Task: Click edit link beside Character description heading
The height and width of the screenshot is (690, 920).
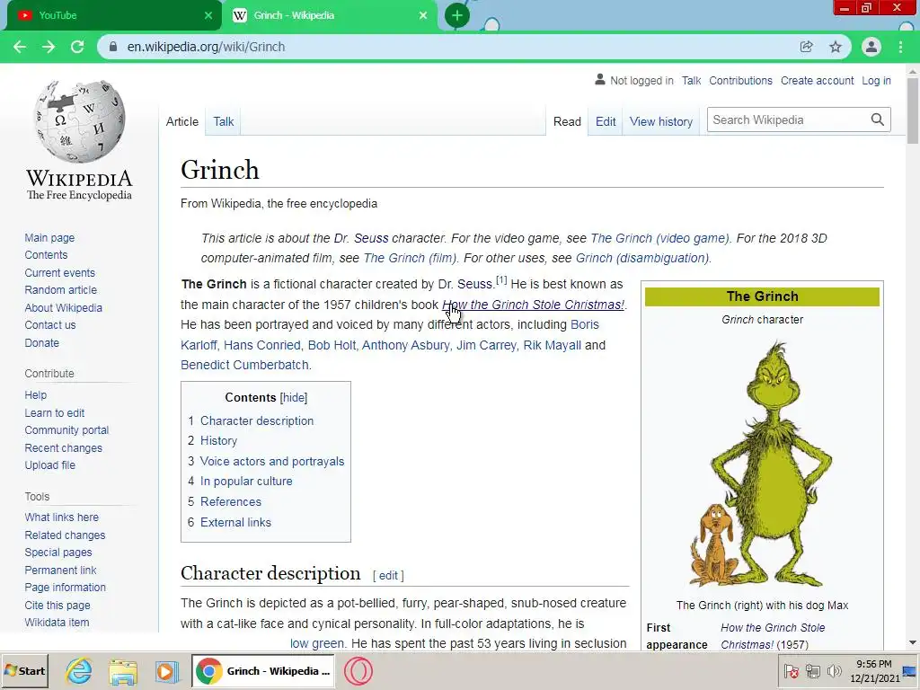Action: pos(388,576)
